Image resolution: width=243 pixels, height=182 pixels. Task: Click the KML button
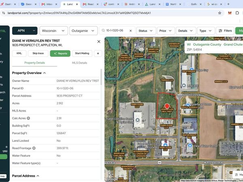(19, 53)
